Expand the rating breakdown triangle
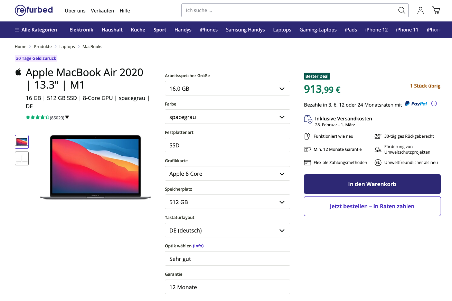The width and height of the screenshot is (452, 301). pyautogui.click(x=67, y=117)
